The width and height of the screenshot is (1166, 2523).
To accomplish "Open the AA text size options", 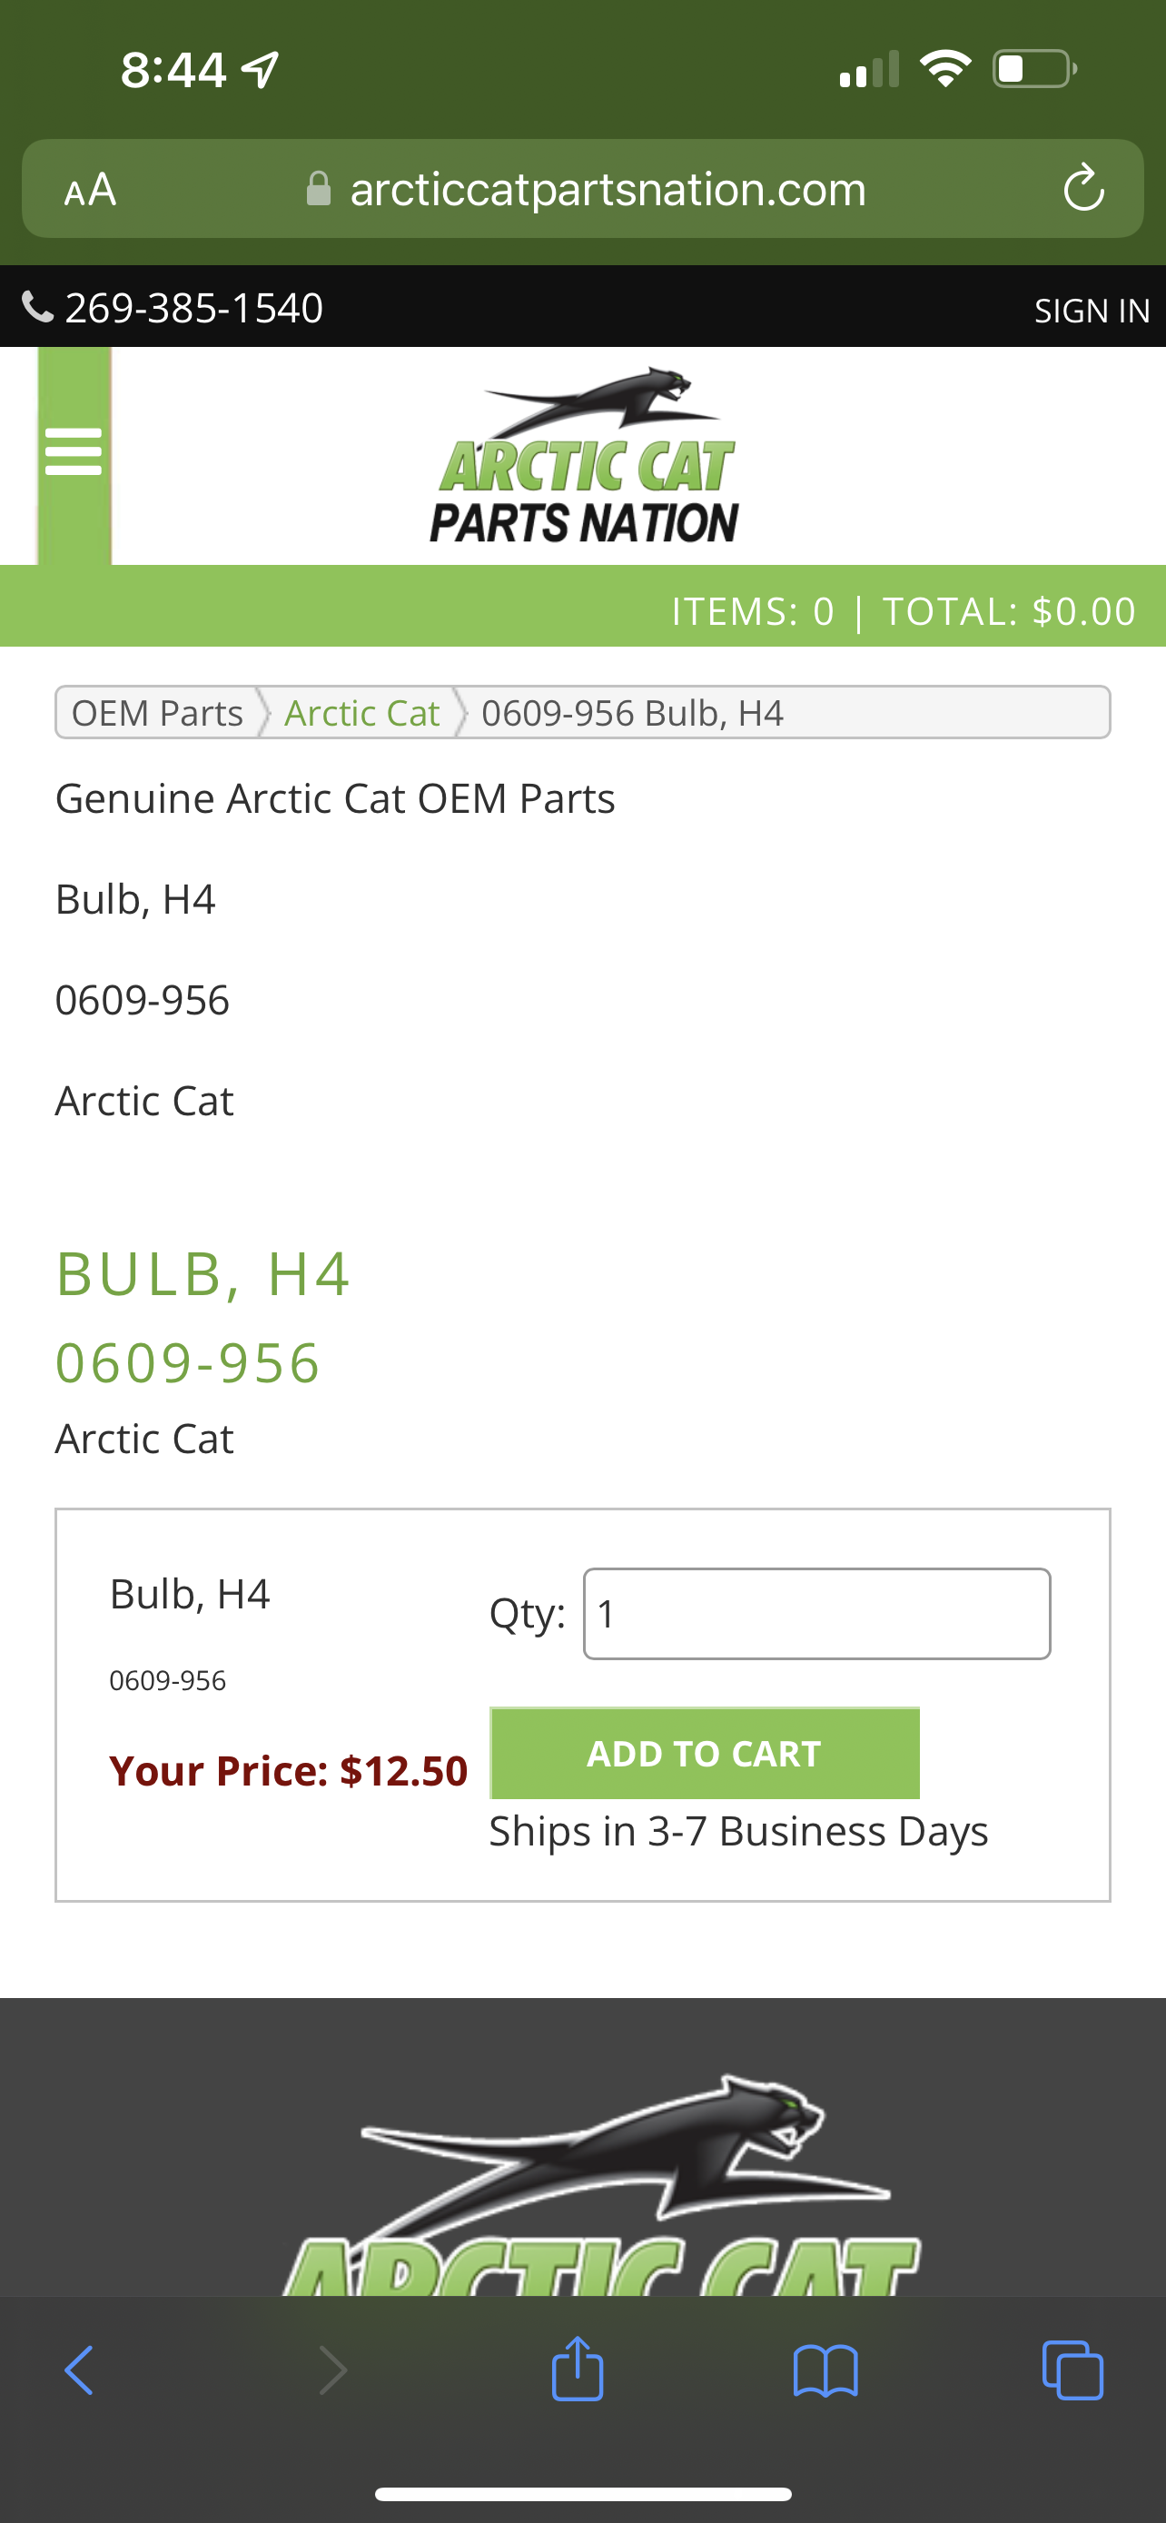I will pyautogui.click(x=90, y=189).
